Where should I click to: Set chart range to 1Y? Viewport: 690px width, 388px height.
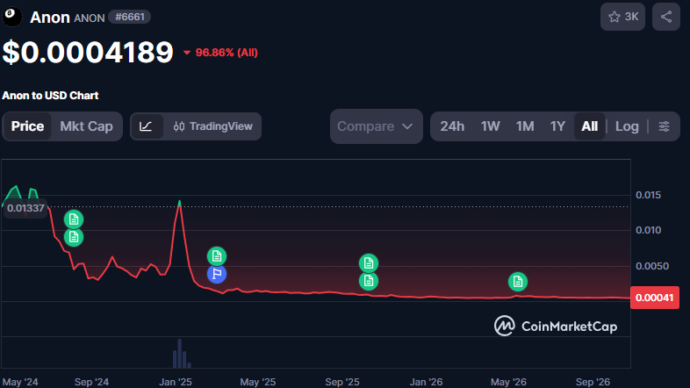[x=557, y=126]
